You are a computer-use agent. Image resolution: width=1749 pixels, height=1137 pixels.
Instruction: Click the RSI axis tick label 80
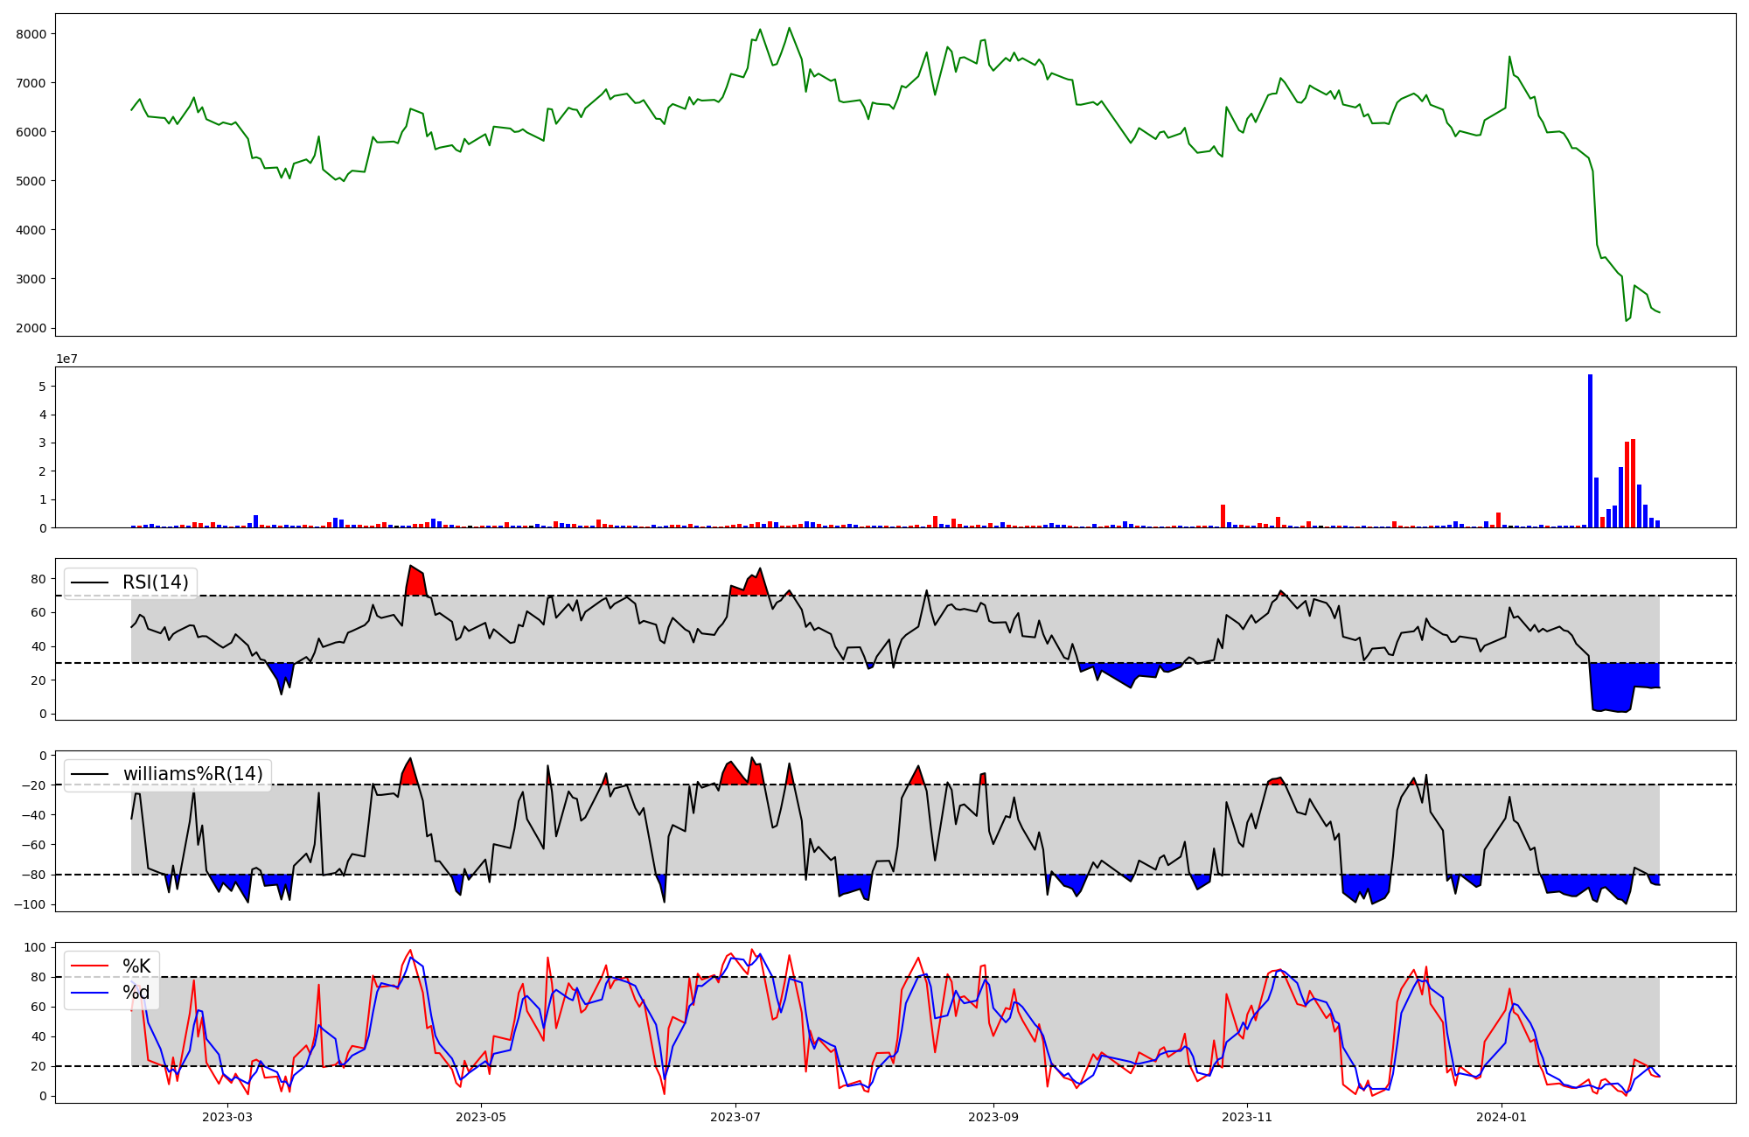(x=38, y=579)
